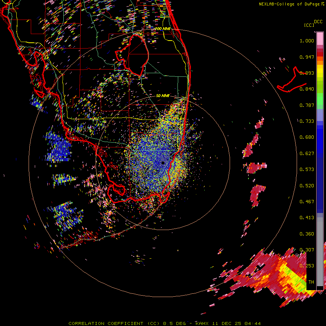Click the 0.467 legend value
Image resolution: width=326 pixels, height=326 pixels.
(x=307, y=202)
